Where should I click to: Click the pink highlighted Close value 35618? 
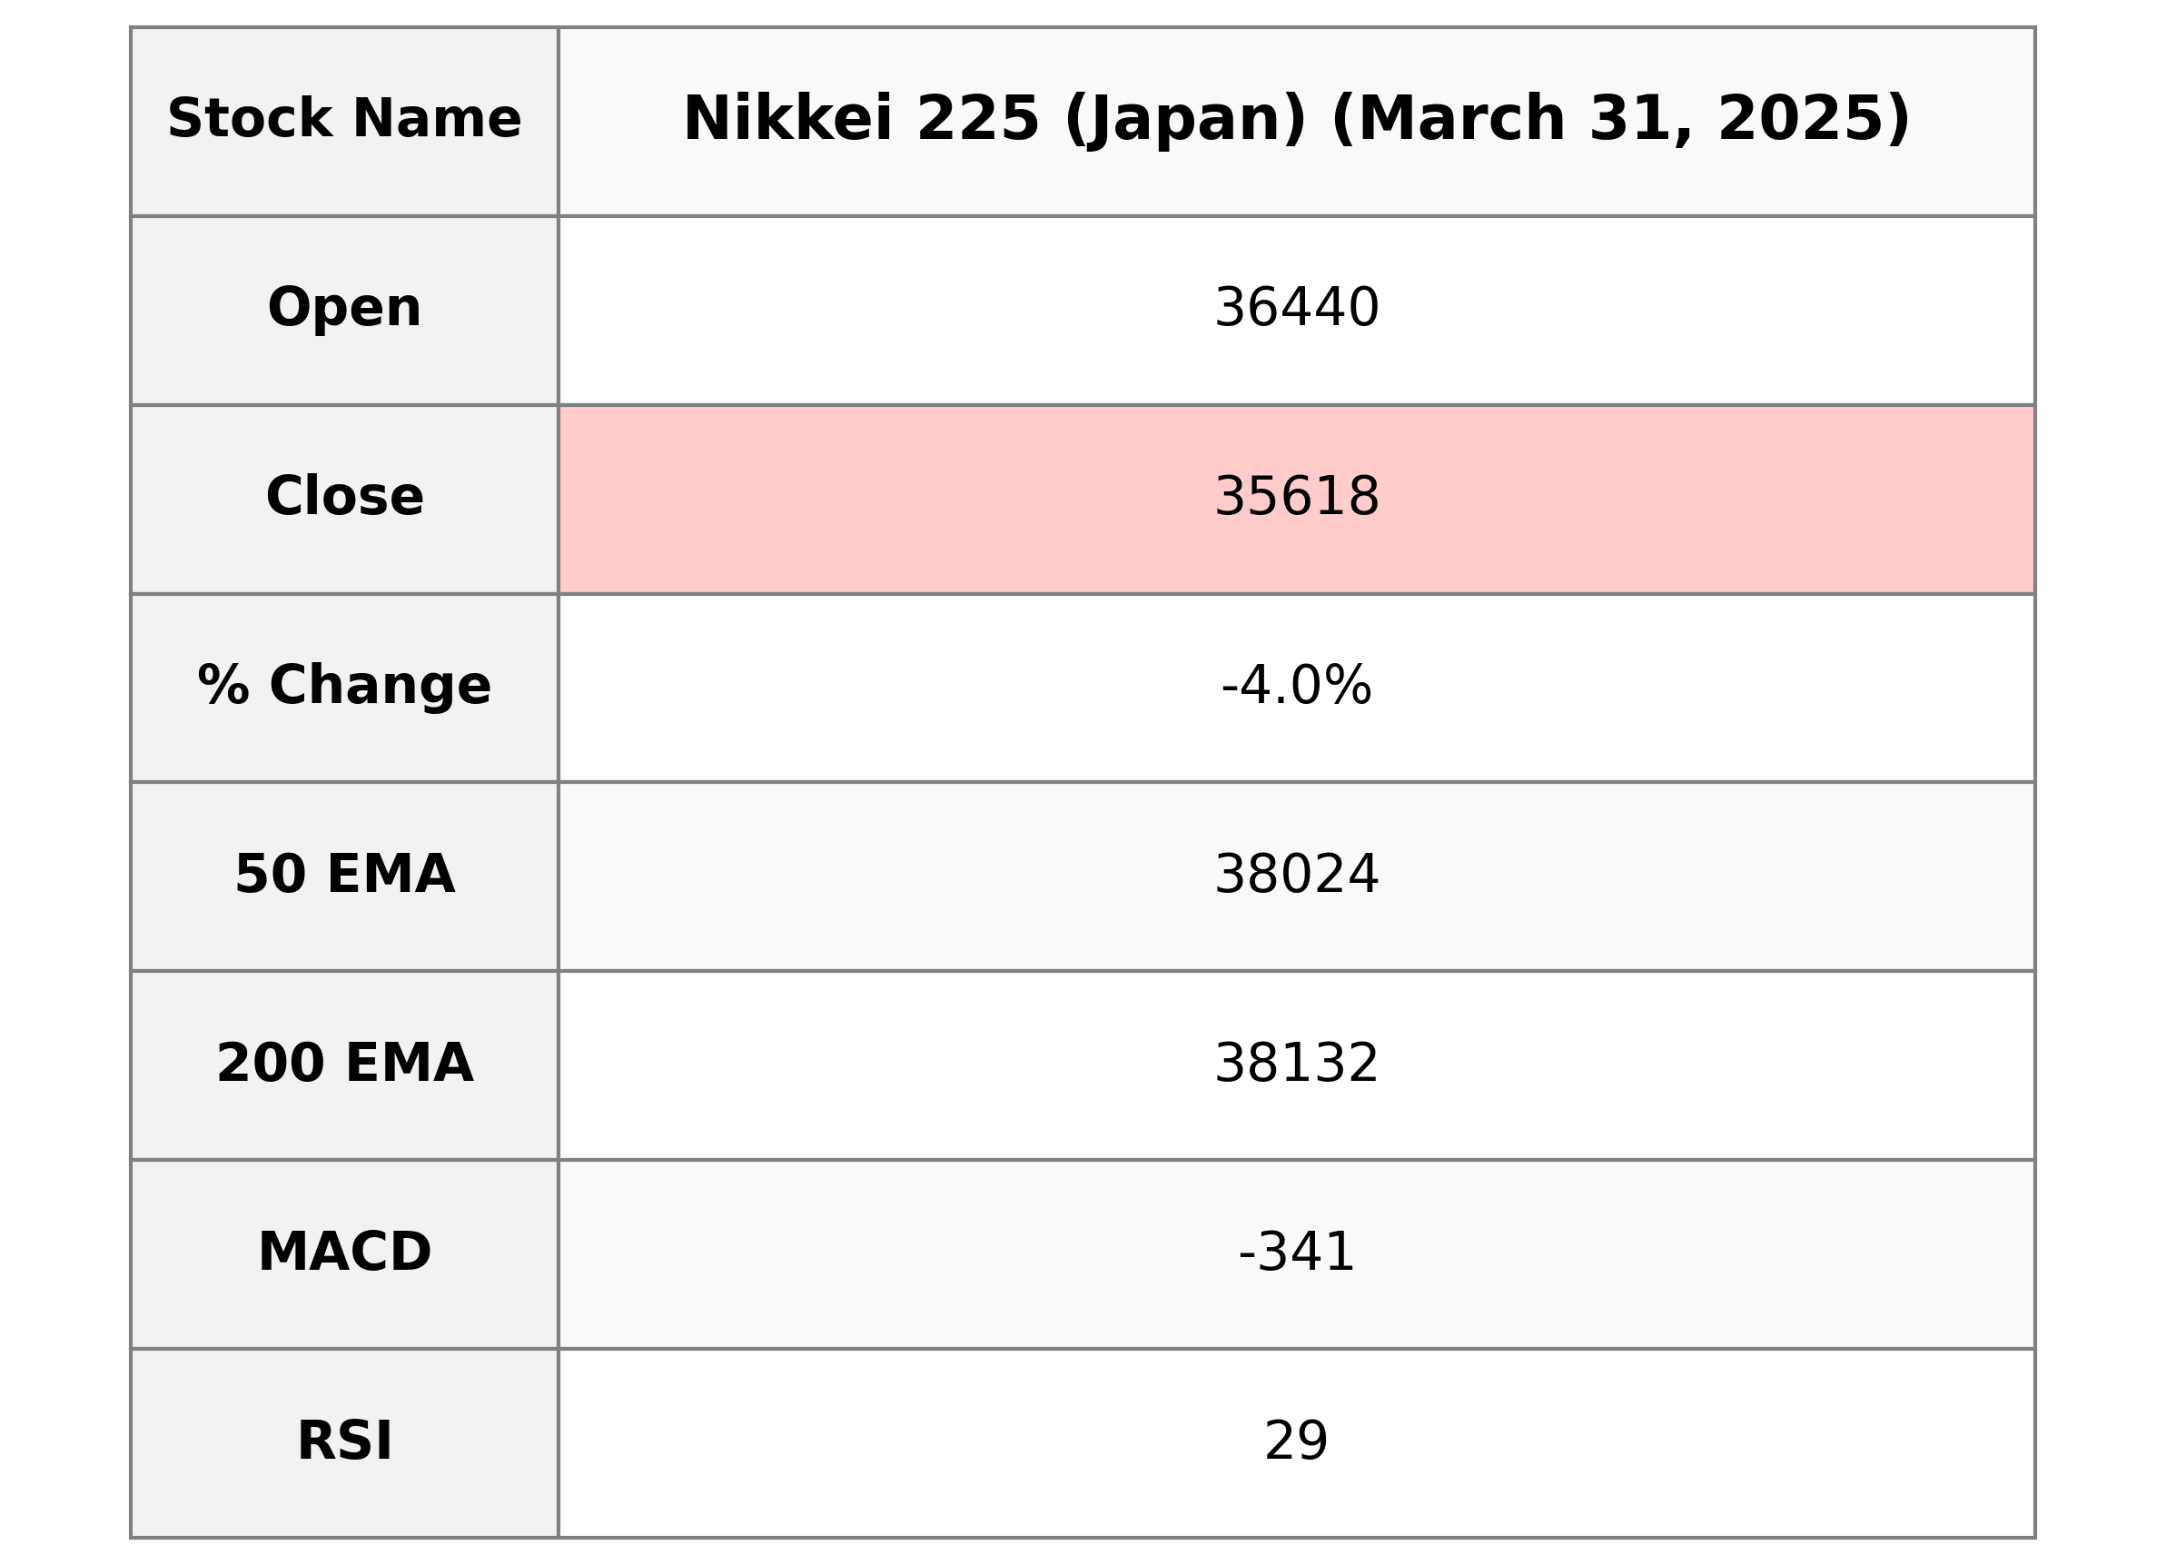pyautogui.click(x=1296, y=497)
